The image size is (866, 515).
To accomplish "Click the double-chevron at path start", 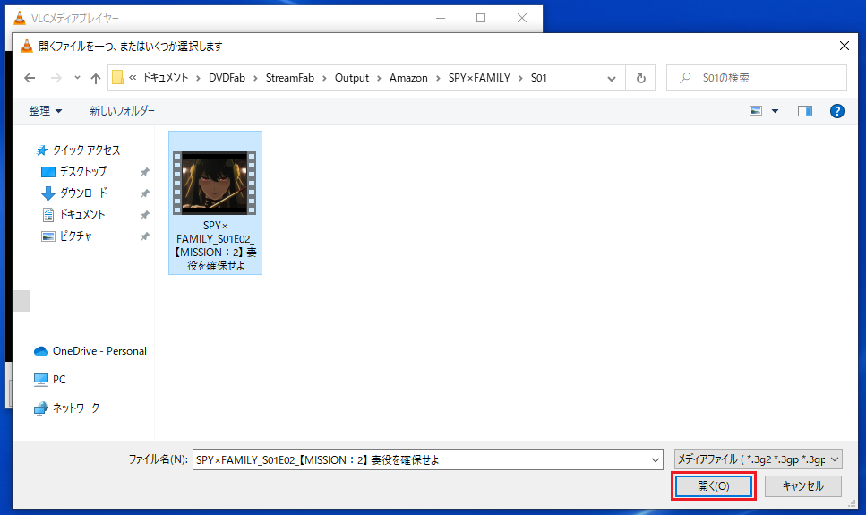I will tap(133, 78).
